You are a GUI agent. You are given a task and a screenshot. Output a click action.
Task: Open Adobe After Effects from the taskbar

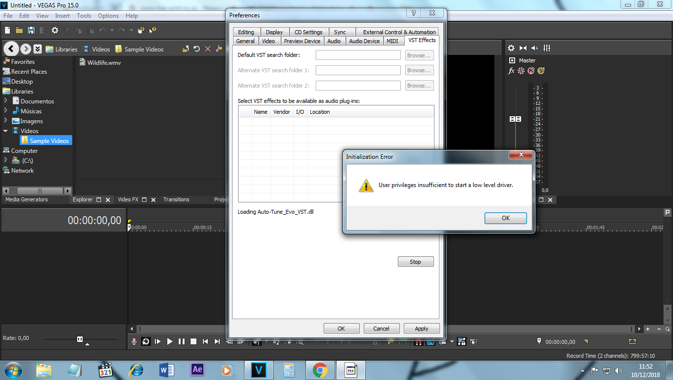197,370
